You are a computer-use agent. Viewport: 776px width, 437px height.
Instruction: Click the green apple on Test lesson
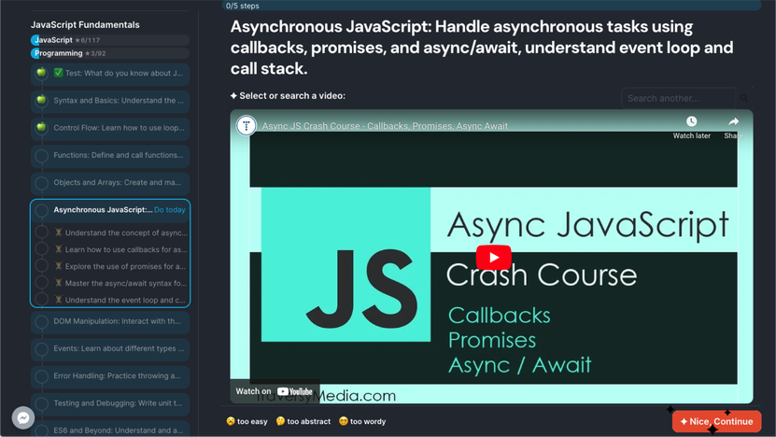42,72
